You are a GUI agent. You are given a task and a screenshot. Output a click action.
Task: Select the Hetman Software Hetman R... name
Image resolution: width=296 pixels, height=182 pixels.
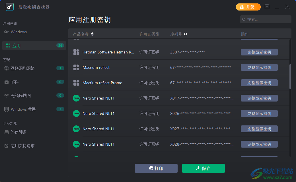tap(108, 52)
